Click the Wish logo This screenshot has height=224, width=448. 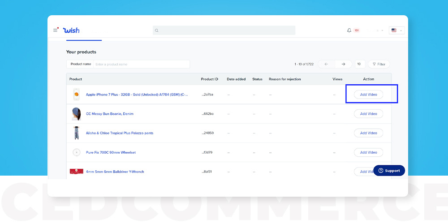coord(71,30)
